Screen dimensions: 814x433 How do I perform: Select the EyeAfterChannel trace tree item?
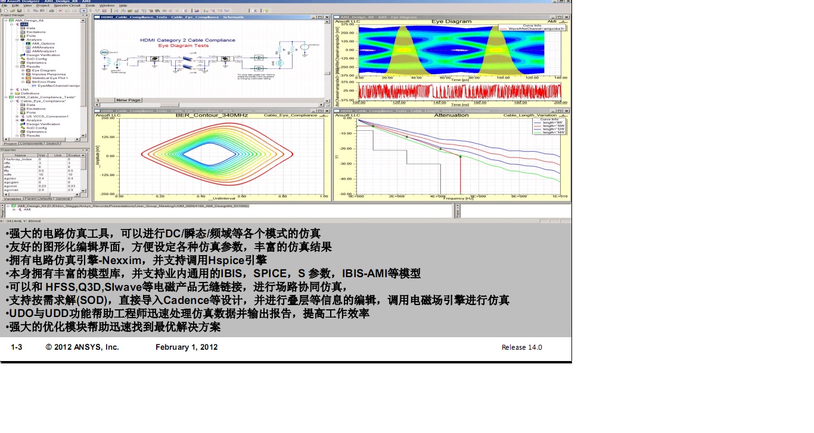click(x=58, y=86)
